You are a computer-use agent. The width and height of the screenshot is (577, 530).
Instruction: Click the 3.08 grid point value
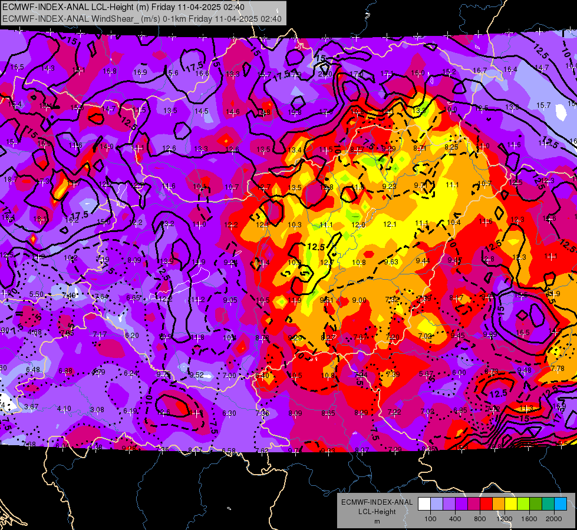pyautogui.click(x=97, y=409)
